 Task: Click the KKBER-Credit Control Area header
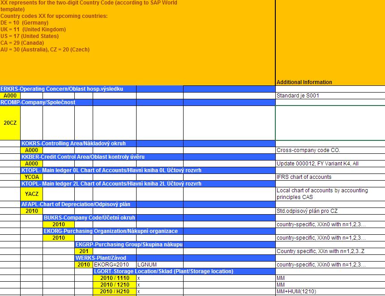click(148, 157)
